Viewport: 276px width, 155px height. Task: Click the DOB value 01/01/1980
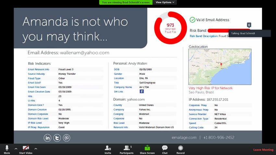(x=146, y=69)
